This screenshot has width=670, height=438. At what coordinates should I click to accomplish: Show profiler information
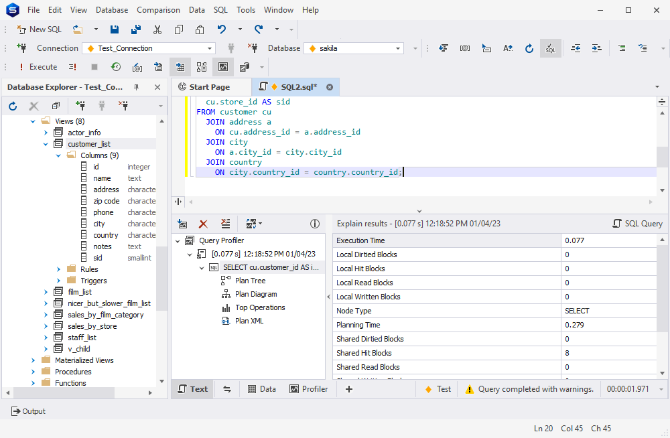tap(315, 223)
